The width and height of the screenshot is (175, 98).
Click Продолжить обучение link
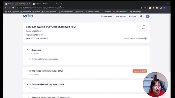pos(134,38)
